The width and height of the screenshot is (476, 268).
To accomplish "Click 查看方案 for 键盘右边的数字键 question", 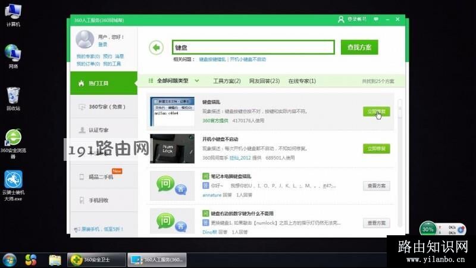I will (377, 223).
